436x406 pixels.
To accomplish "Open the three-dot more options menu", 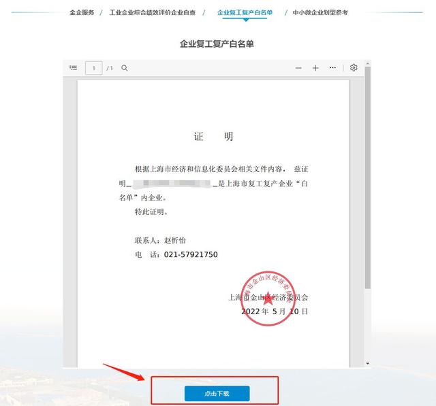I will 332,68.
